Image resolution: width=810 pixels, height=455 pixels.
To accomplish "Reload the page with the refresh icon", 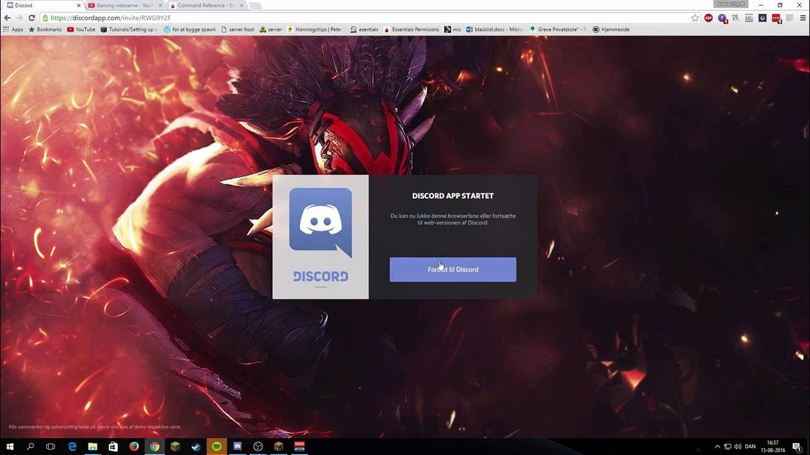I will coord(32,18).
